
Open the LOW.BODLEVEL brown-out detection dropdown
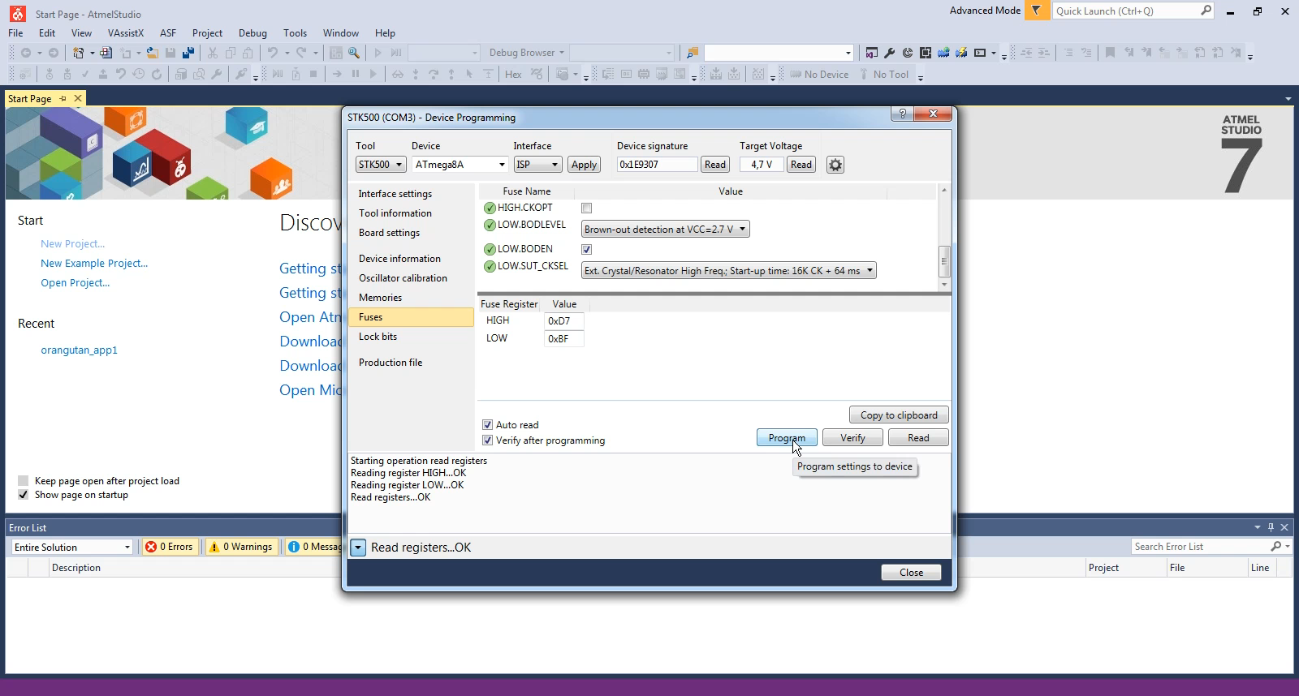tap(666, 230)
